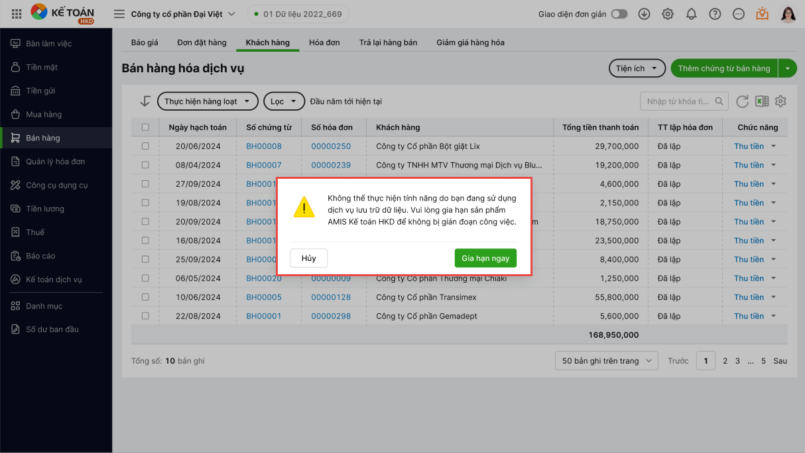Viewport: 805px width, 453px height.
Task: Open the app grid launcher icon
Action: point(17,14)
